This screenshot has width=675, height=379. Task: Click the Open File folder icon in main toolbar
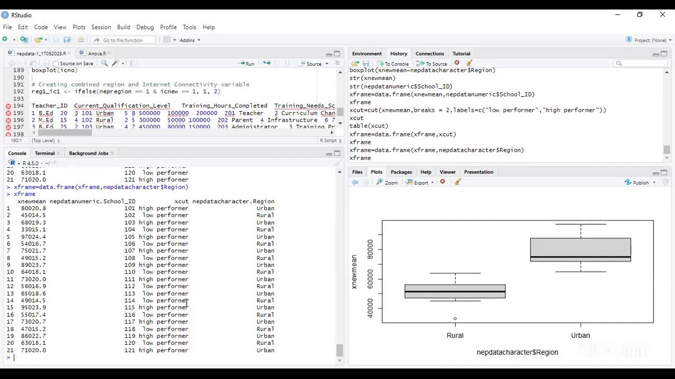click(x=38, y=40)
